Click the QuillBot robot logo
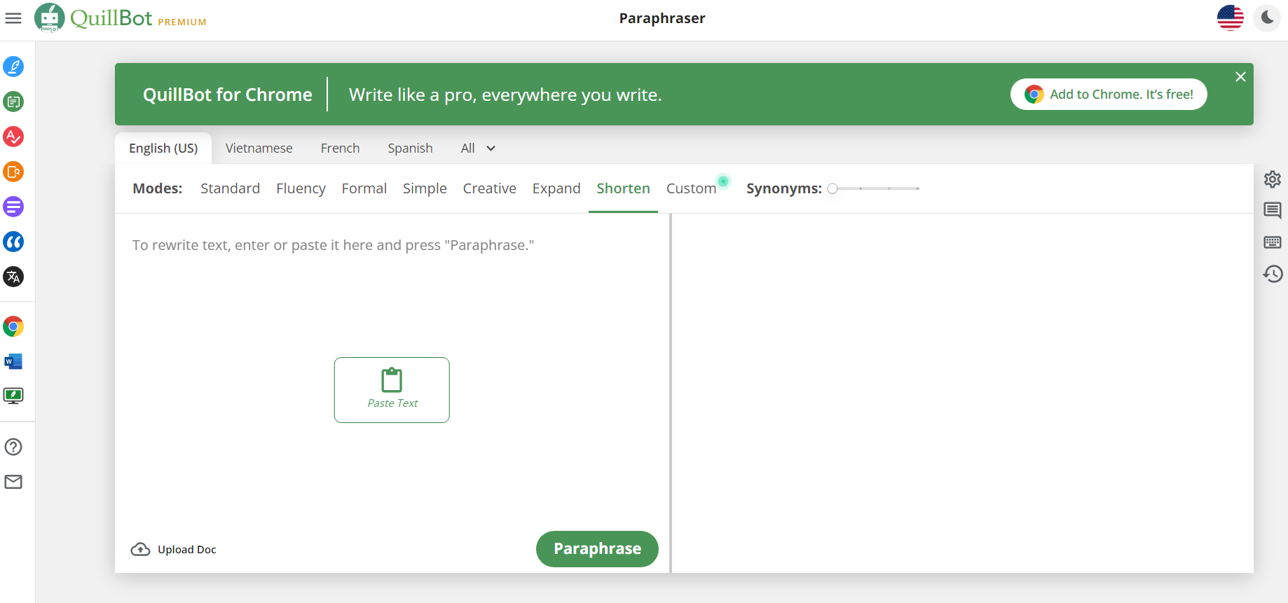This screenshot has width=1288, height=603. click(50, 18)
